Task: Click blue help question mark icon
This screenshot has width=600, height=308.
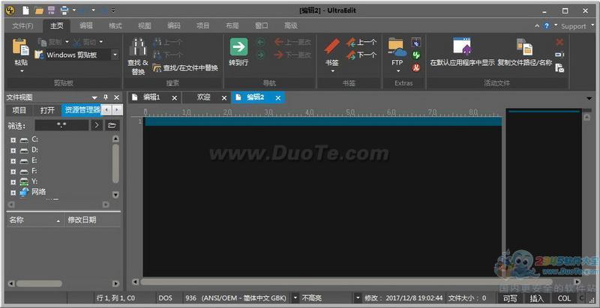Action: click(x=546, y=26)
